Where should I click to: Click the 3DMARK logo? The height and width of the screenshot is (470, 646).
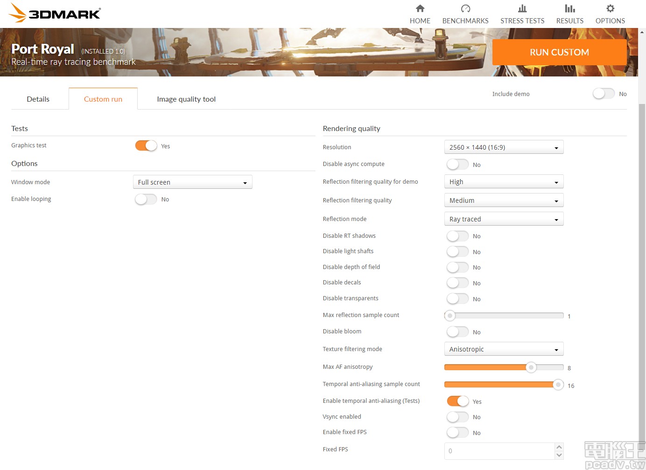(x=54, y=13)
